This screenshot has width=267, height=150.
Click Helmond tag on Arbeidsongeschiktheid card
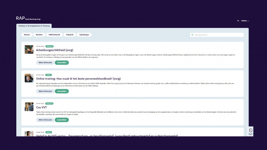tap(49, 46)
